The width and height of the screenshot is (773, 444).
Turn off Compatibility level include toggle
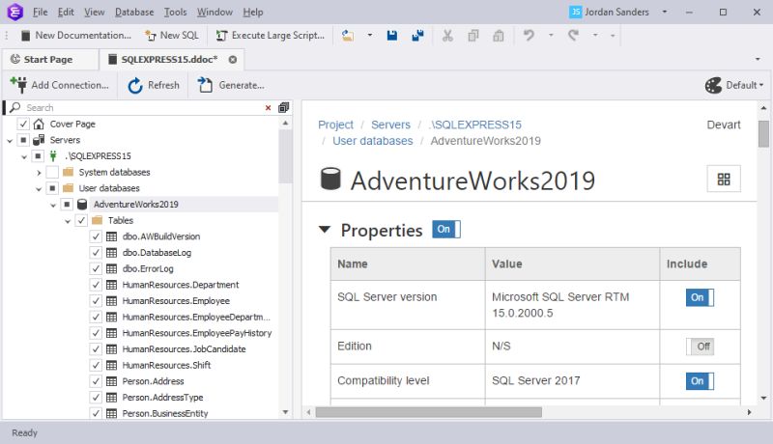tap(700, 381)
